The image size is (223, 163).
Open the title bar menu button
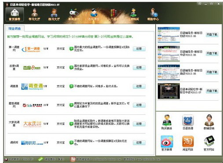[x=200, y=4]
